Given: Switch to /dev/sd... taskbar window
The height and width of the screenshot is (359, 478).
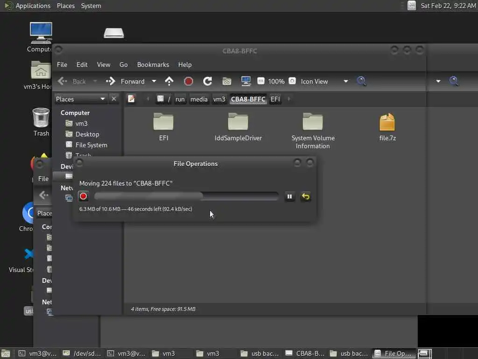Looking at the screenshot, I should pyautogui.click(x=81, y=353).
